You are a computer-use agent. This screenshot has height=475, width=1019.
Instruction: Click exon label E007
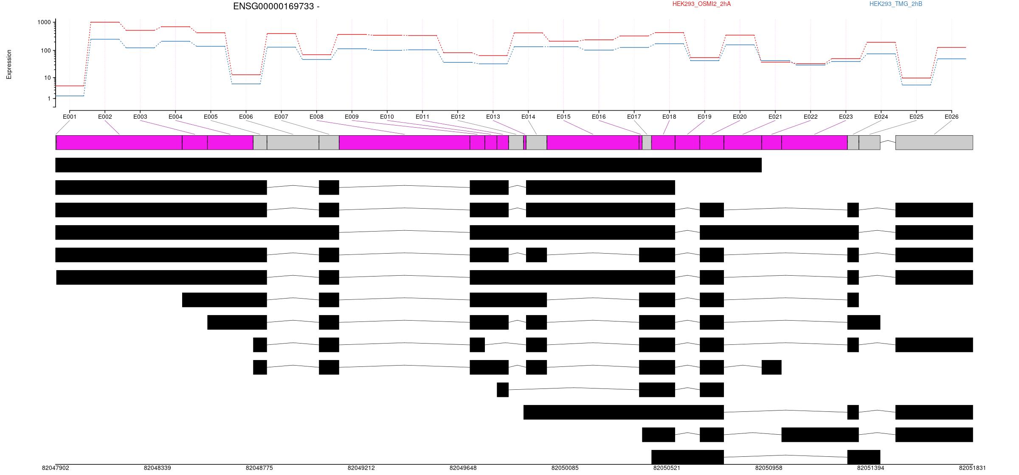281,117
